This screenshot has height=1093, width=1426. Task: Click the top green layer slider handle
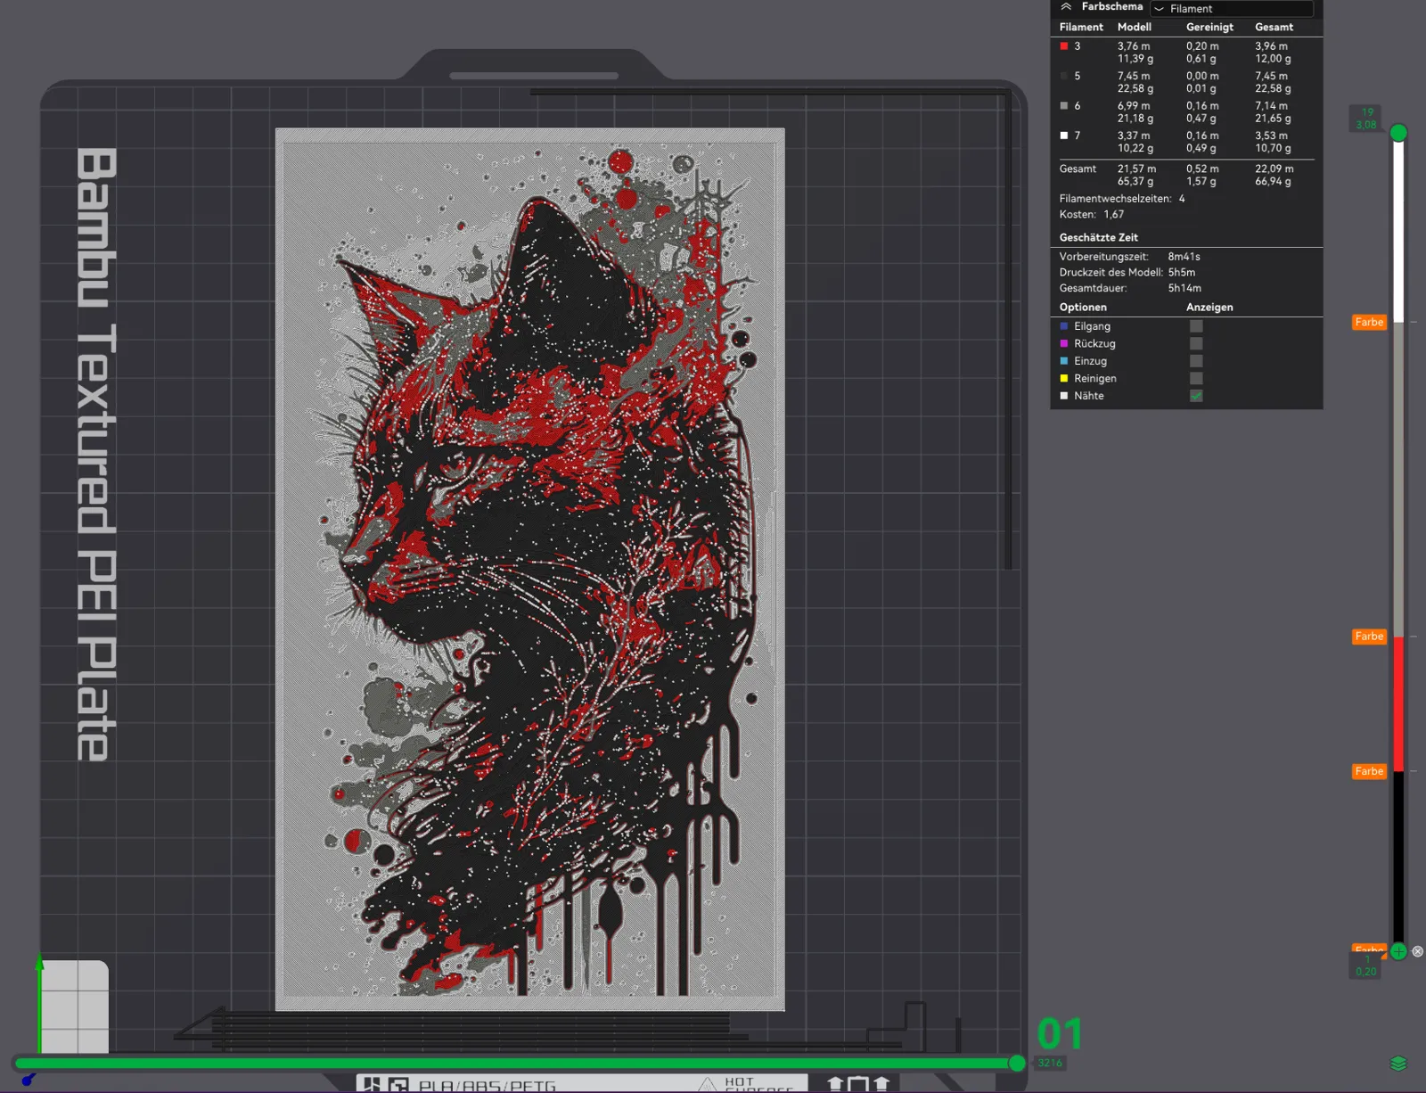pos(1398,133)
